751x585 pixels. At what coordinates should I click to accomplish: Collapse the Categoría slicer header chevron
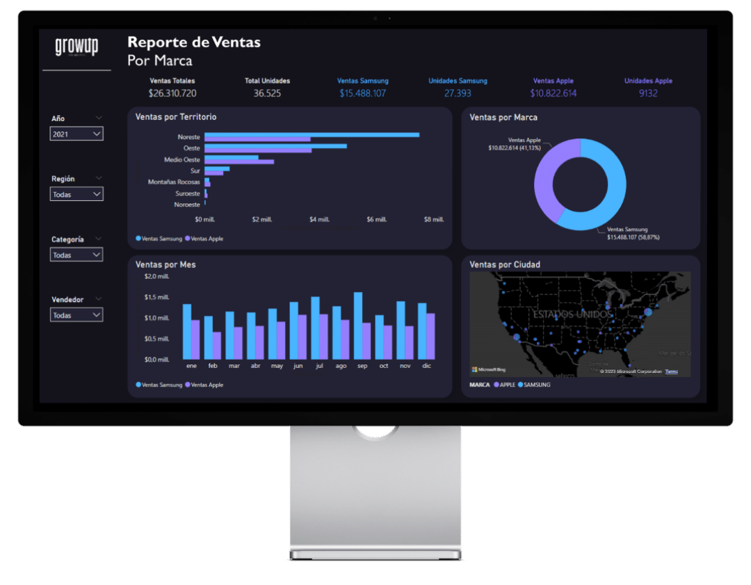(99, 239)
